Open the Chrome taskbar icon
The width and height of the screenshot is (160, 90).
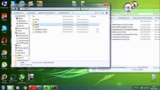click(25, 88)
